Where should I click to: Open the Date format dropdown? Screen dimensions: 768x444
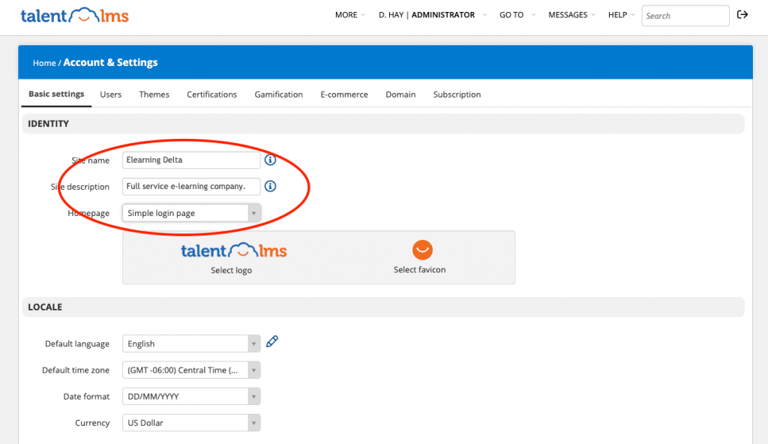(253, 396)
